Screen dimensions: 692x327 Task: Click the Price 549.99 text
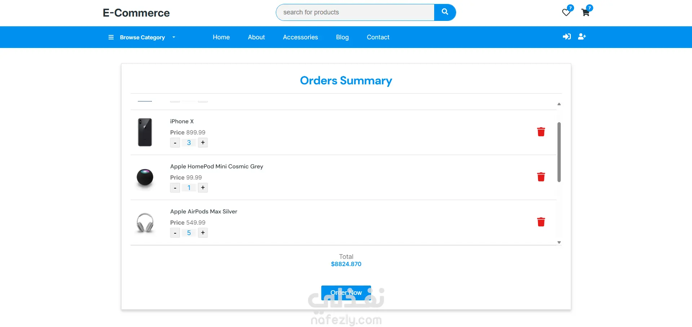coord(188,222)
